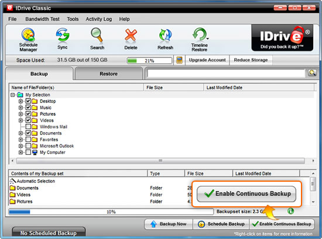
Task: Collapse the My Selection tree node
Action: click(12, 95)
